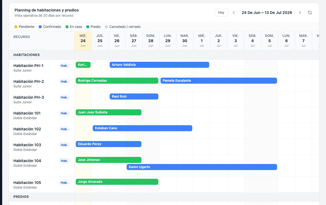This screenshot has height=205, width=326.
Task: Open Rodrigo Cernadas reservation bar
Action: pos(117,81)
